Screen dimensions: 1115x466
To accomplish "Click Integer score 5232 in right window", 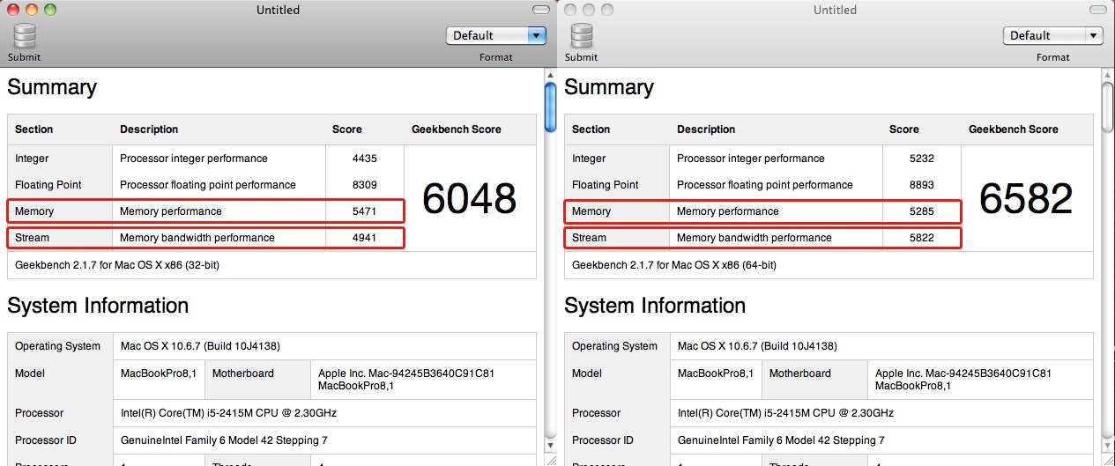I will click(921, 159).
